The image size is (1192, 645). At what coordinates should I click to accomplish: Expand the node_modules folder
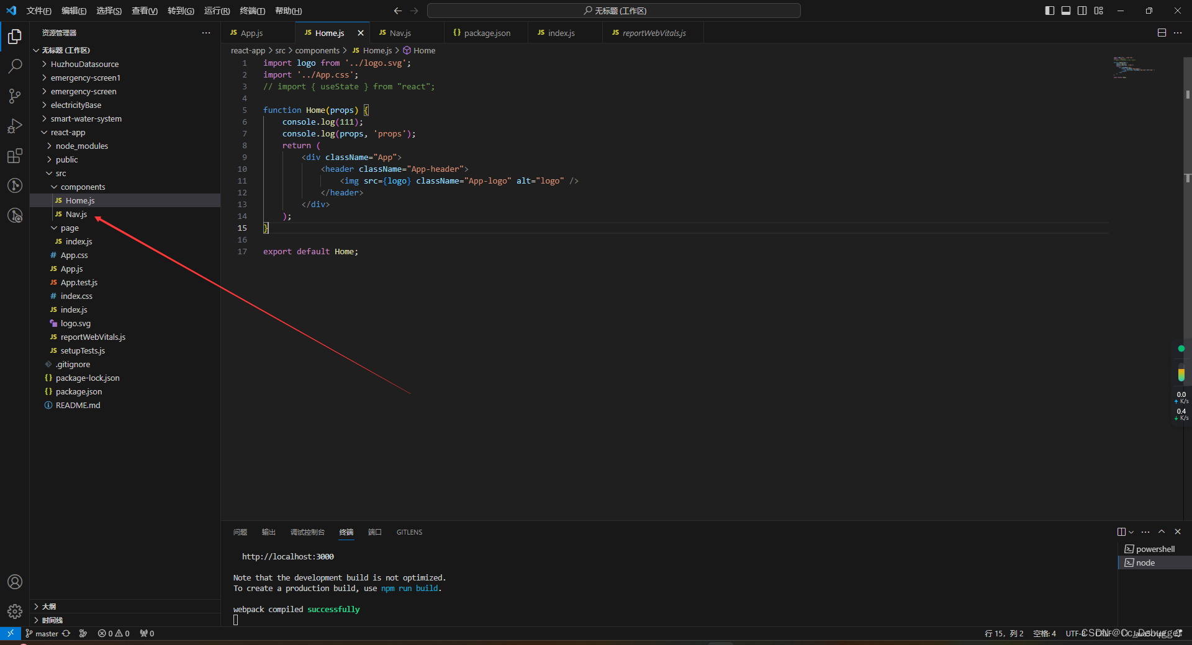[x=125, y=146]
